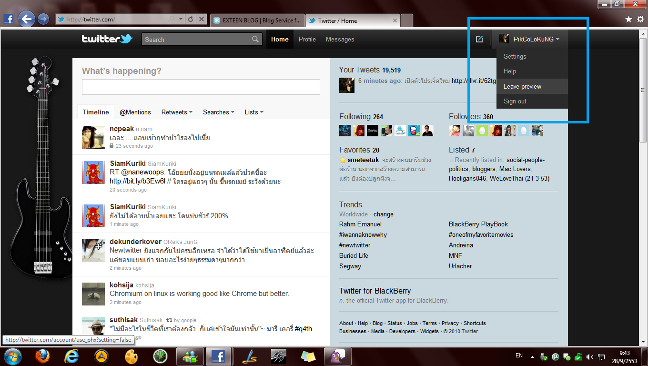648x366 pixels.
Task: Open Sticky Notes from the taskbar
Action: (x=307, y=356)
